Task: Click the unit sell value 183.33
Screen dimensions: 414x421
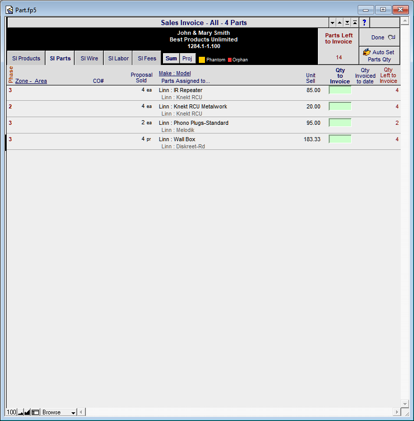Action: pos(312,139)
